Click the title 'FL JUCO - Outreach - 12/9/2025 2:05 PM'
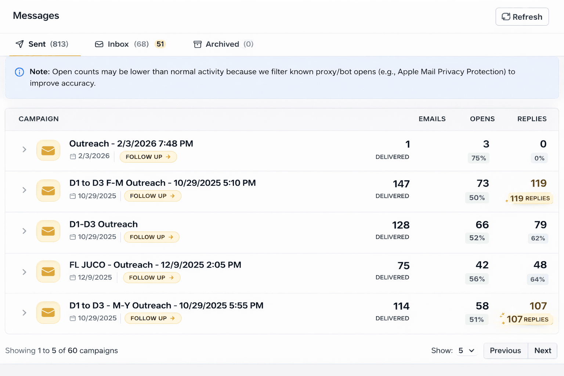This screenshot has height=376, width=564. click(155, 265)
